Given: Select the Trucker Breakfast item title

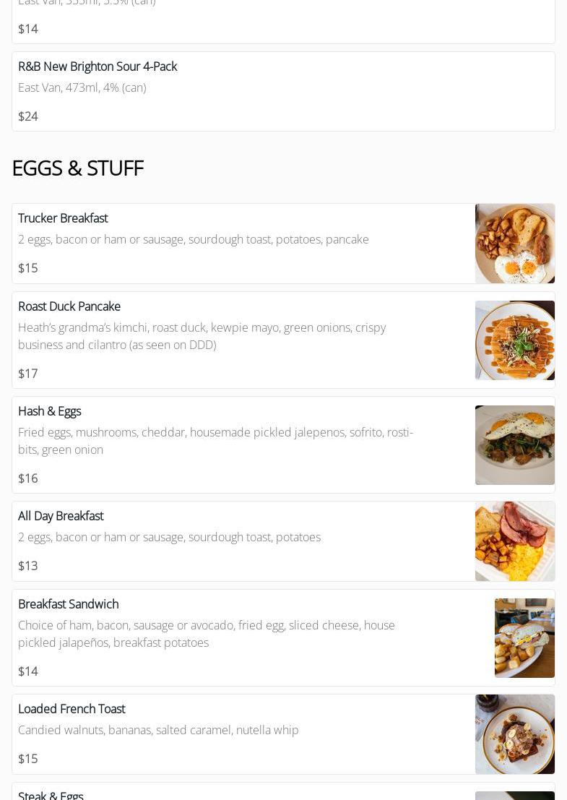Looking at the screenshot, I should click(x=63, y=218).
